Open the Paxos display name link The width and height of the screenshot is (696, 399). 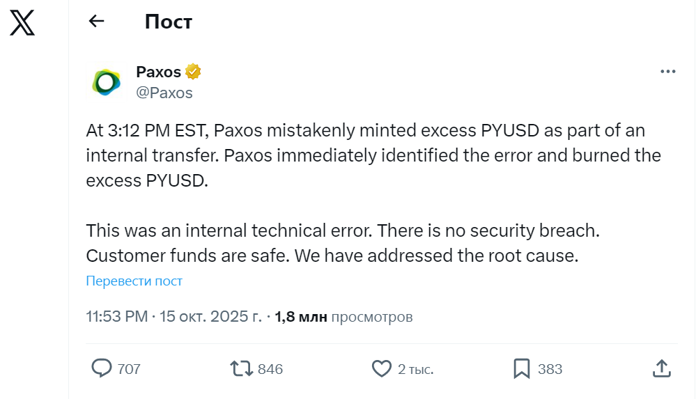tap(158, 72)
